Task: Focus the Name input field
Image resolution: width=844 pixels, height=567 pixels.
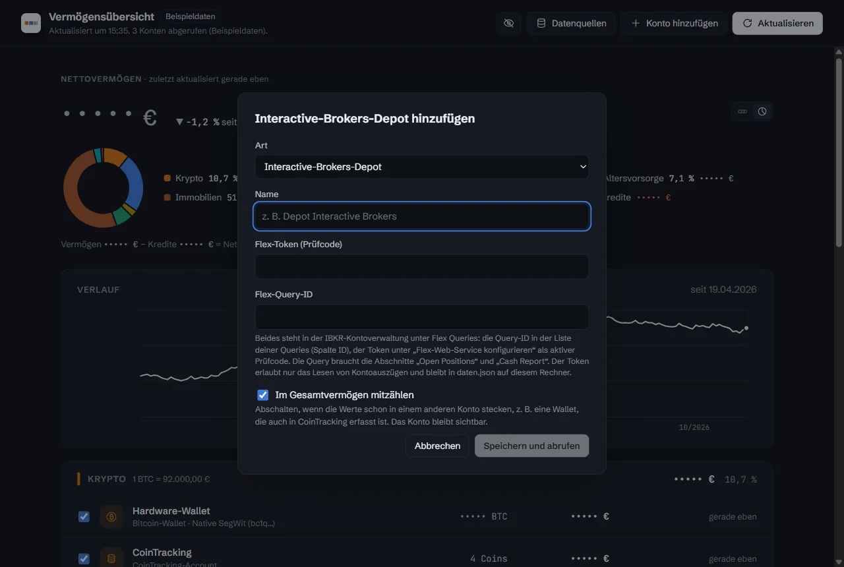Action: point(422,216)
